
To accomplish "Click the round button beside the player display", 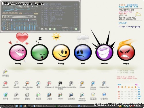I will click(x=28, y=7).
